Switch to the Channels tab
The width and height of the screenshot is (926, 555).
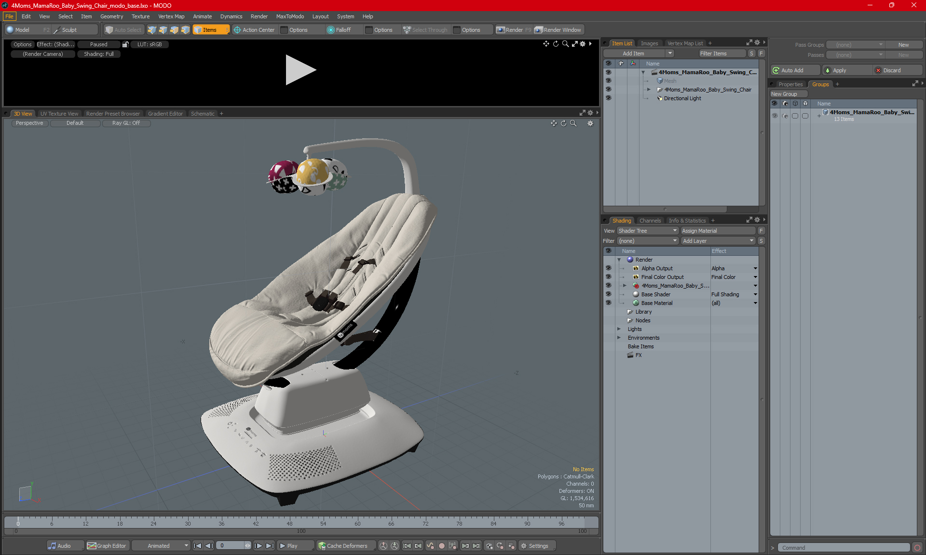click(650, 221)
